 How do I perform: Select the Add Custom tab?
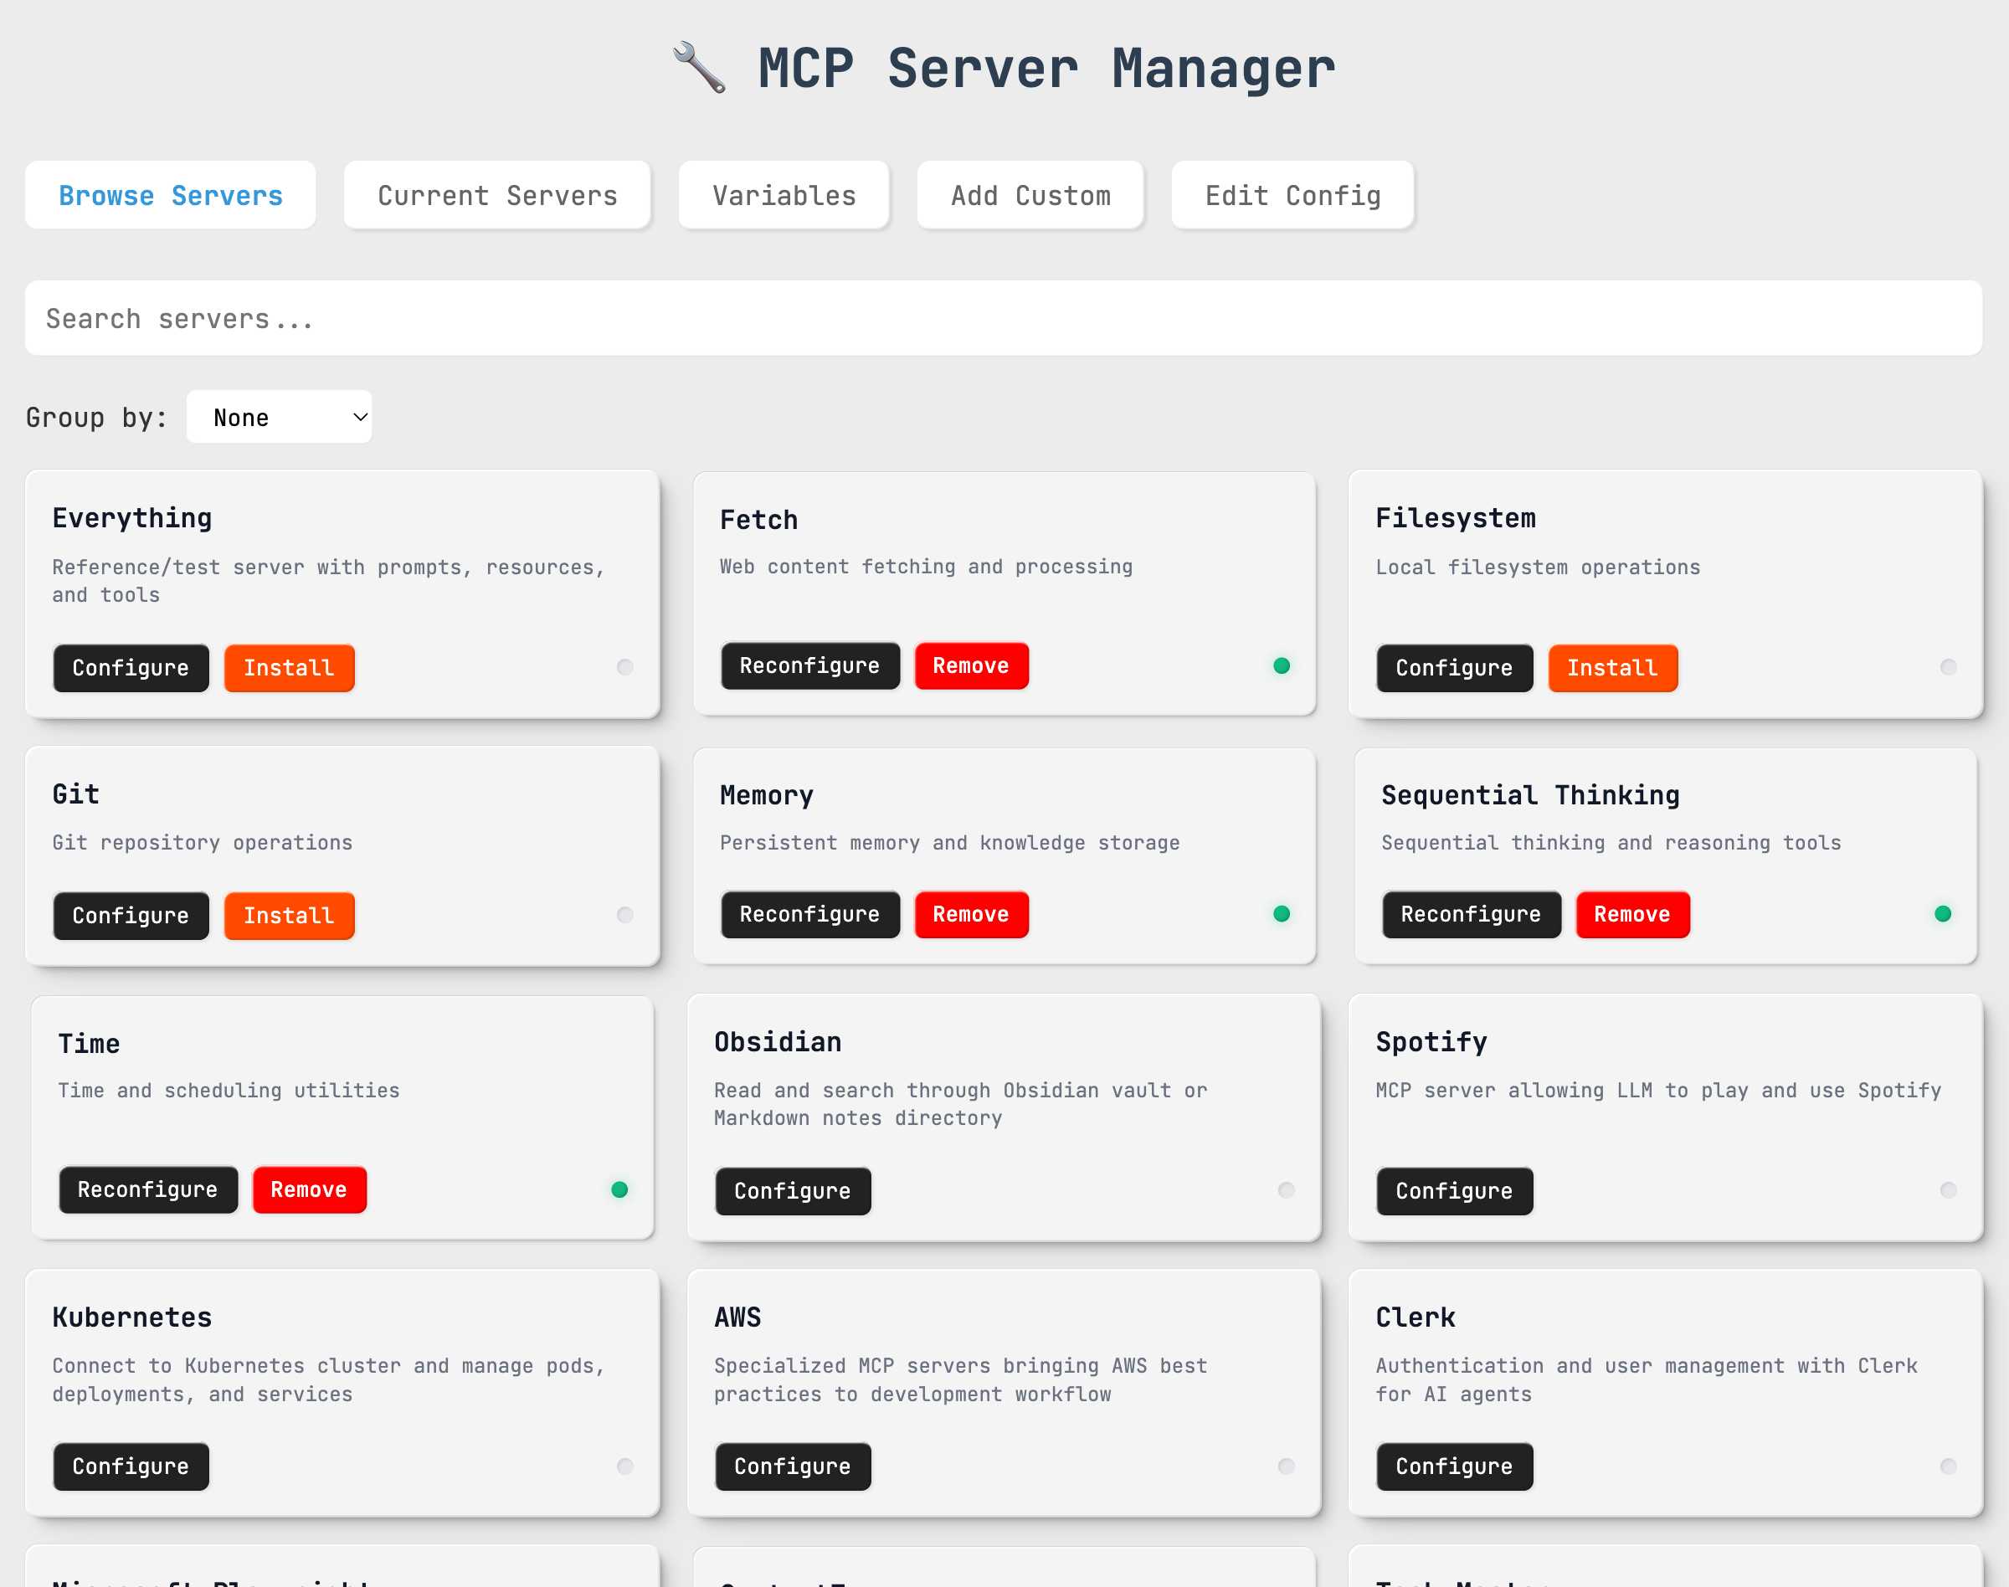[x=1030, y=195]
